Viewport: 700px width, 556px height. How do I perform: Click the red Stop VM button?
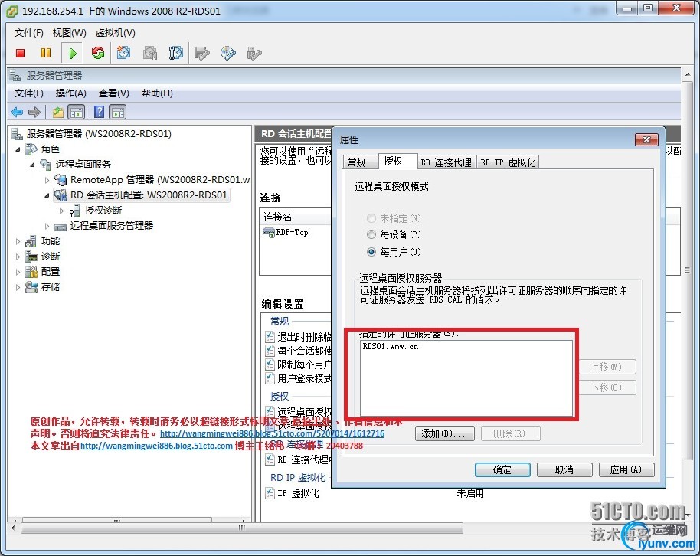click(20, 53)
